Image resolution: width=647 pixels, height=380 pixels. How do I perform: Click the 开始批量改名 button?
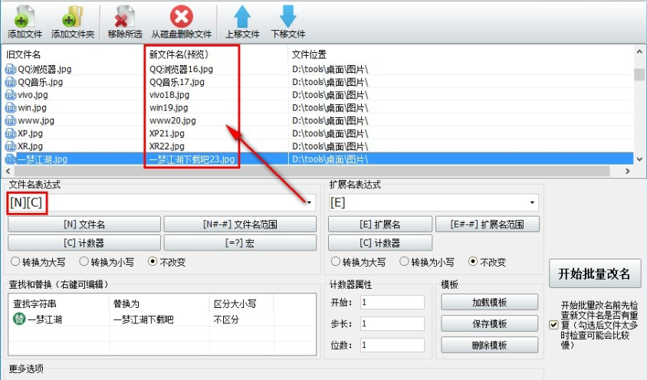pyautogui.click(x=595, y=274)
